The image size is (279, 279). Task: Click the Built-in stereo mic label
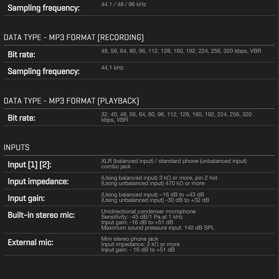(x=41, y=215)
